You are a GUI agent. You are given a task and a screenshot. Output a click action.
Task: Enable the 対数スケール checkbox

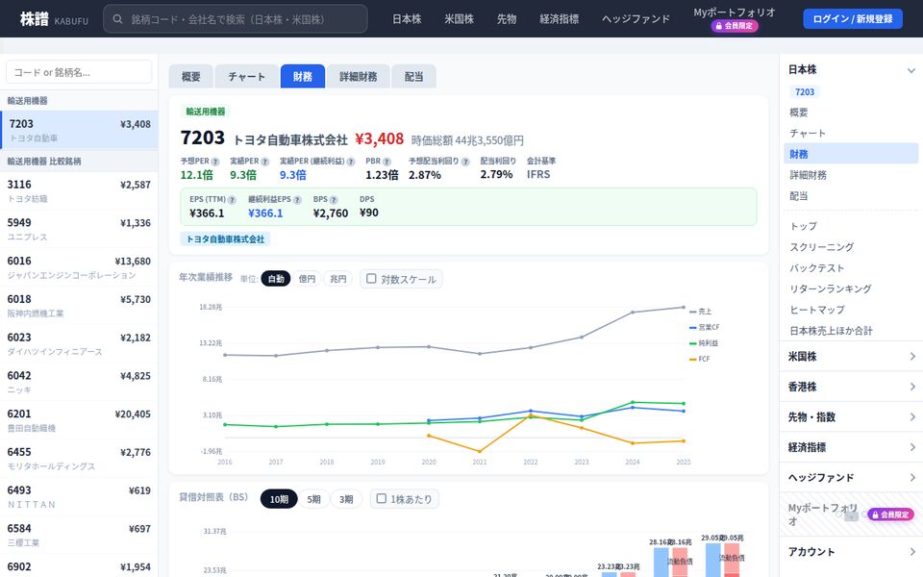[371, 279]
